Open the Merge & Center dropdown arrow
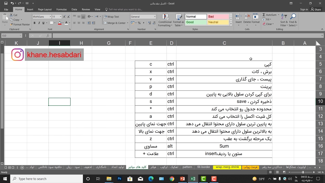Image resolution: width=325 pixels, height=183 pixels. (x=127, y=23)
